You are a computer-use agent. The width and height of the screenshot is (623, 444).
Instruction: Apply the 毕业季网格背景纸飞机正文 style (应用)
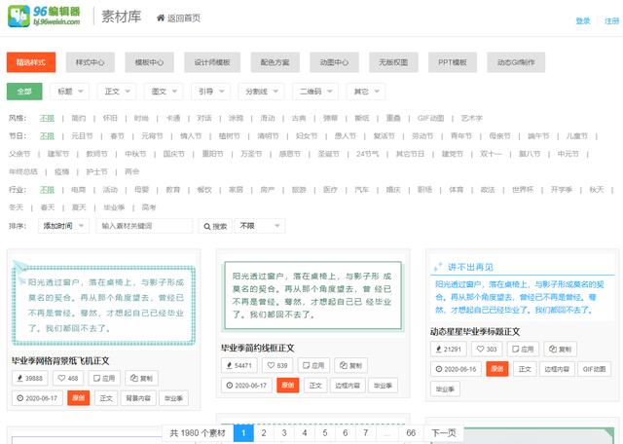click(x=104, y=378)
